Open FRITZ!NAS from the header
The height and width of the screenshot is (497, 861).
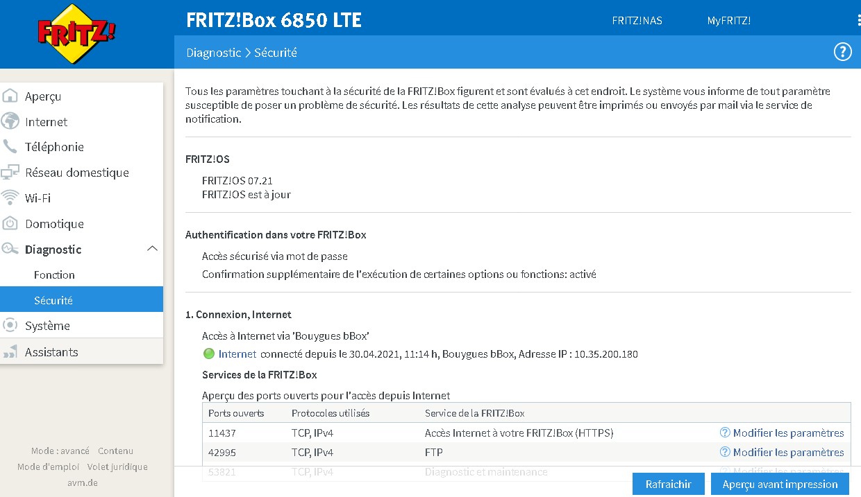(637, 20)
